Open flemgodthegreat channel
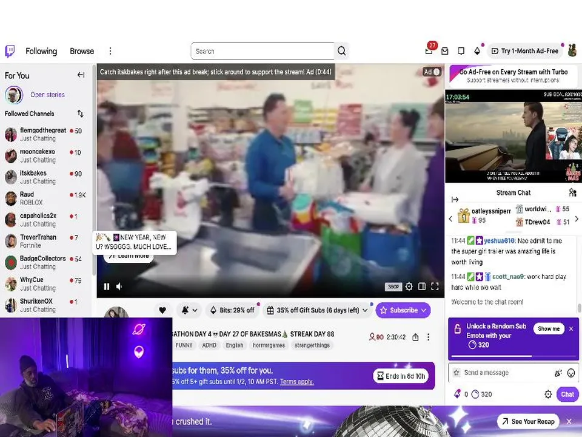This screenshot has width=582, height=437. 45,134
